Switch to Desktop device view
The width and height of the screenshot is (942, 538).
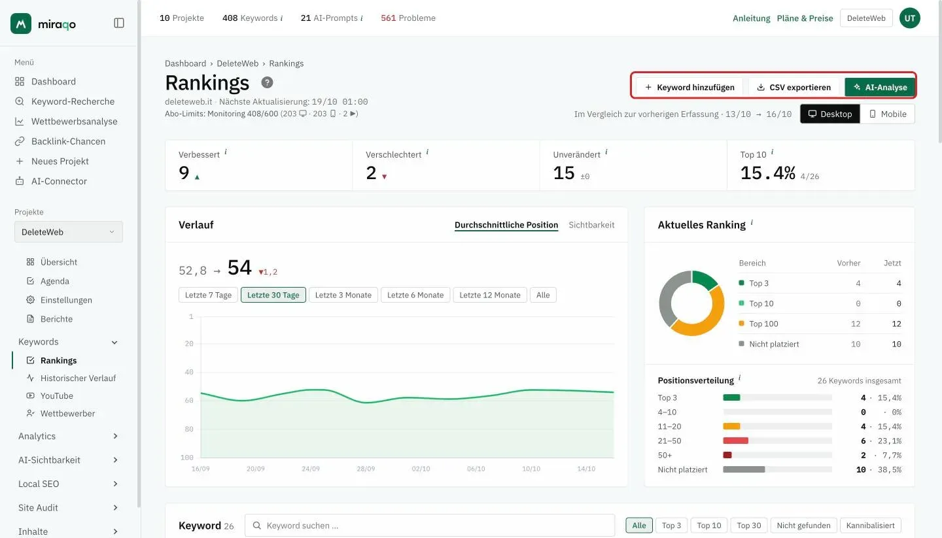(830, 114)
